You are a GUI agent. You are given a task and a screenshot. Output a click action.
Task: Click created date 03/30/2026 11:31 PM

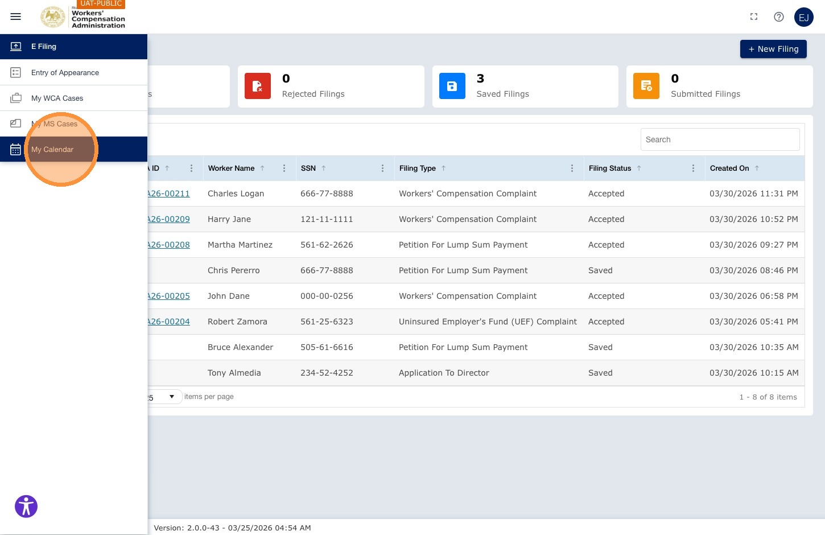pos(754,194)
